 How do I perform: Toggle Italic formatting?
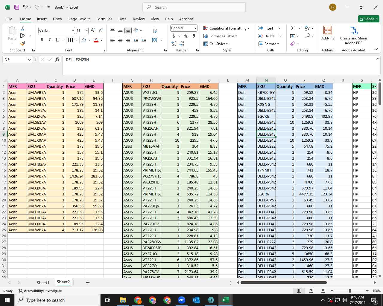(x=49, y=40)
